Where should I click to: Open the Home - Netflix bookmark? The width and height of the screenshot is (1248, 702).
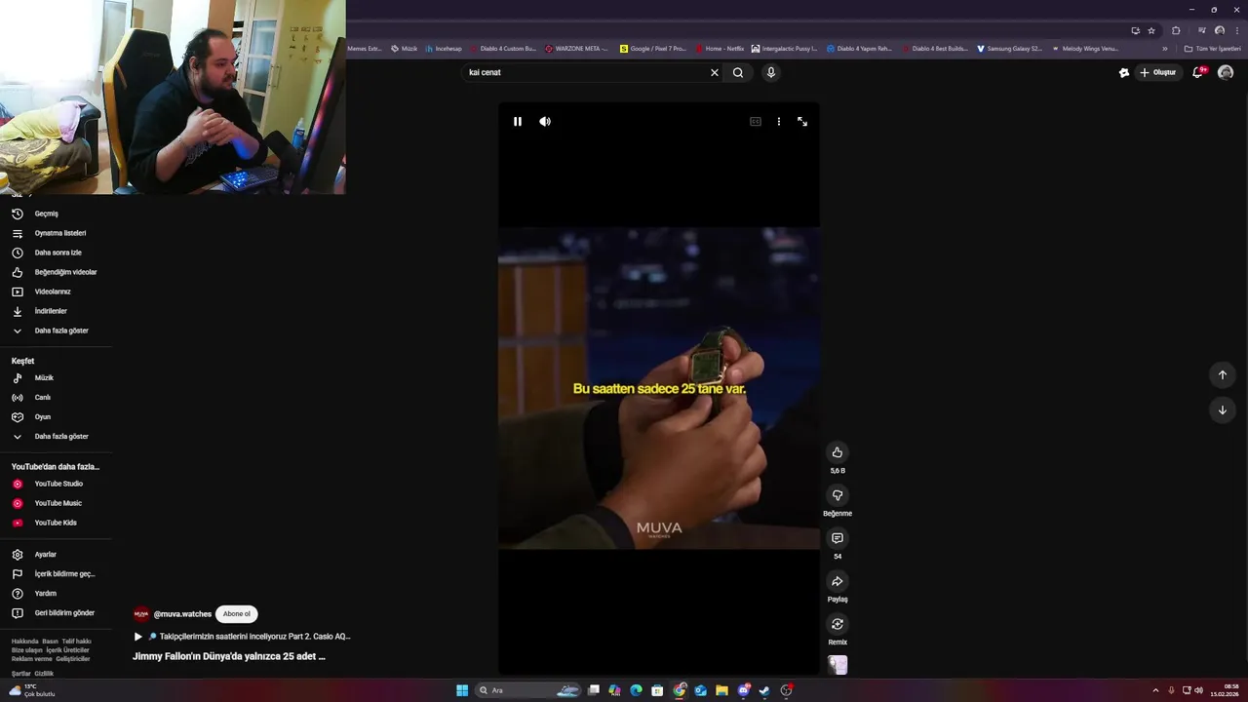tap(720, 48)
